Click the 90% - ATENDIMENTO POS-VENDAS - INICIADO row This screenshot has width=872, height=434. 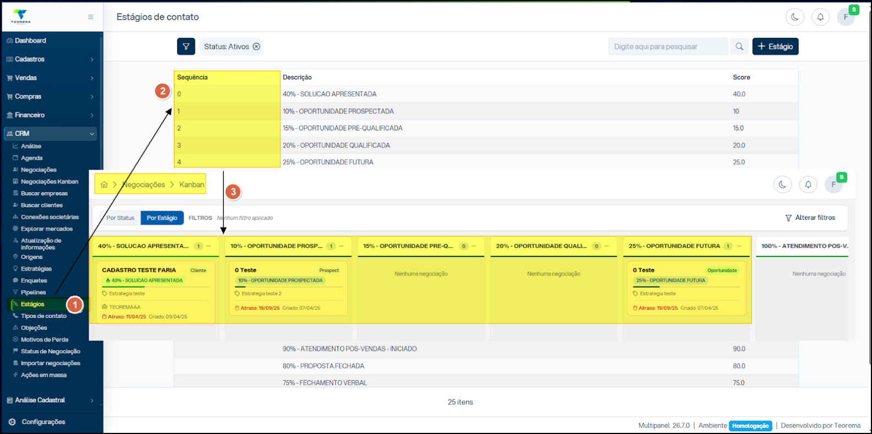pyautogui.click(x=486, y=349)
